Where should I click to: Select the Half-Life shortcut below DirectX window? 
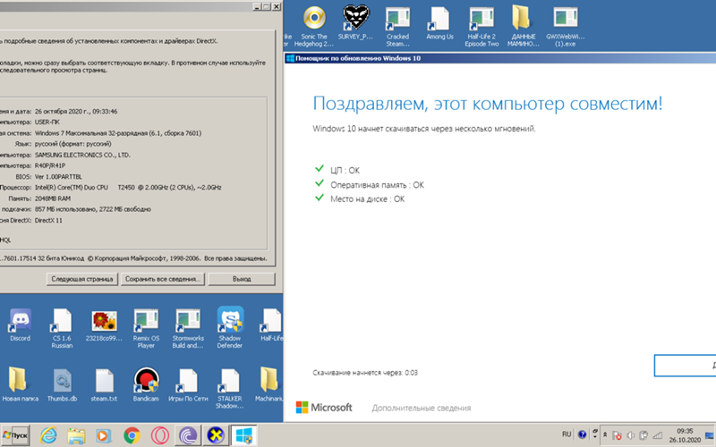(272, 325)
